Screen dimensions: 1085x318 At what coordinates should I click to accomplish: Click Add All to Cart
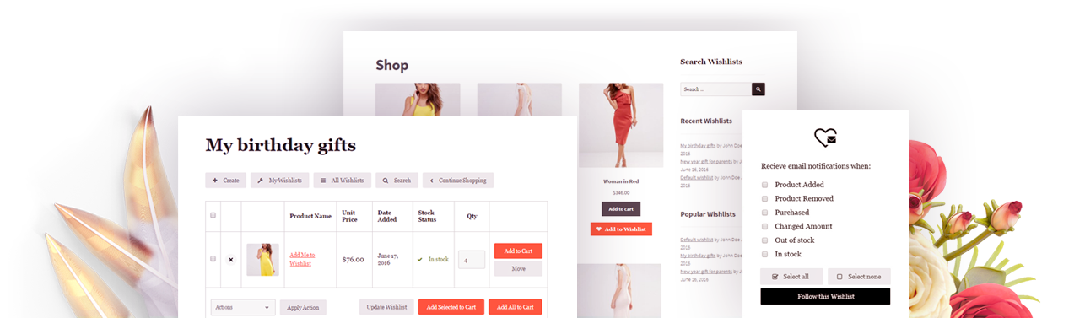pyautogui.click(x=516, y=307)
